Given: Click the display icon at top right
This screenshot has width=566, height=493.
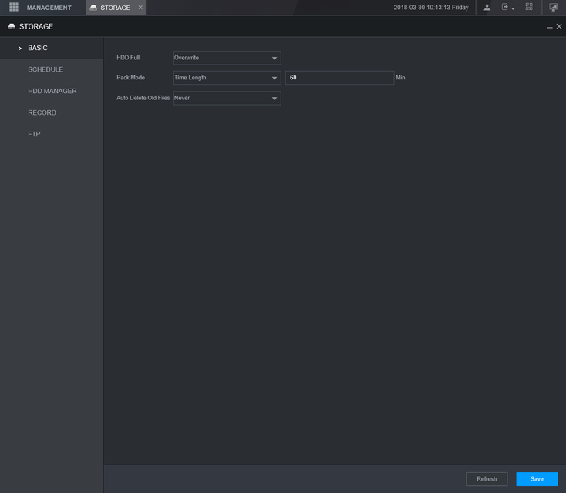Looking at the screenshot, I should click(x=553, y=8).
